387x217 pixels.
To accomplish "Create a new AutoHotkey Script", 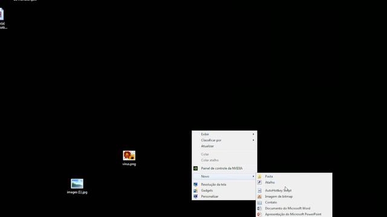I will [x=294, y=190].
